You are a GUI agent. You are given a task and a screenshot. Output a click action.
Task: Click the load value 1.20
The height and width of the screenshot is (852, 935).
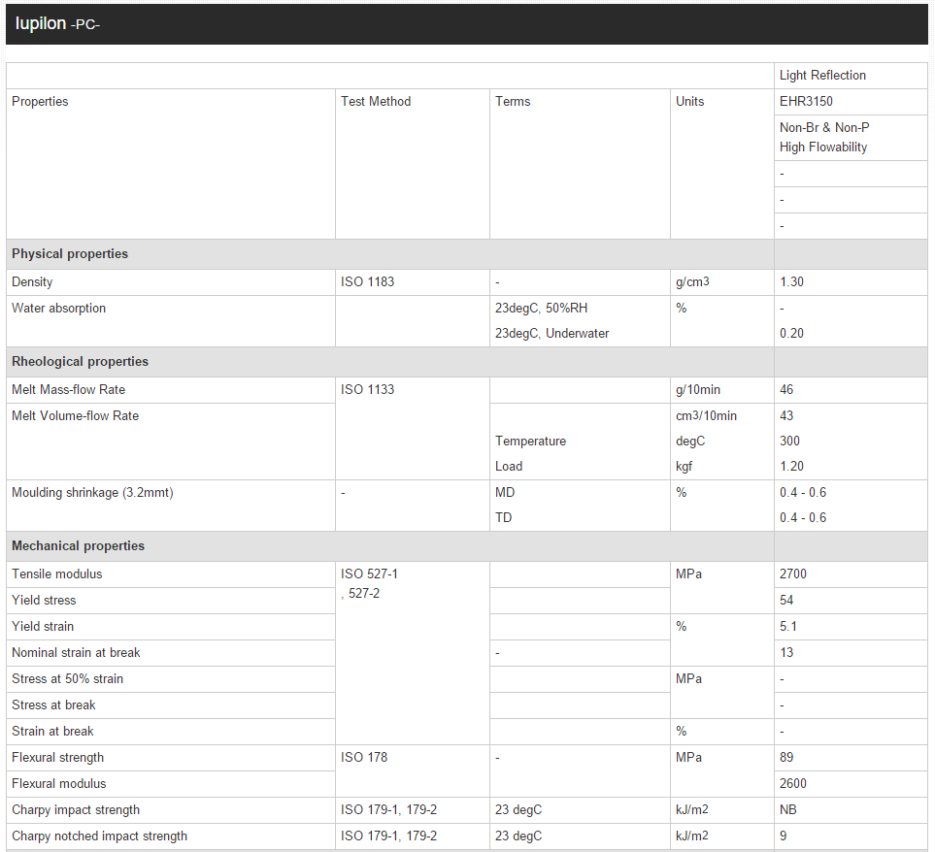[791, 466]
